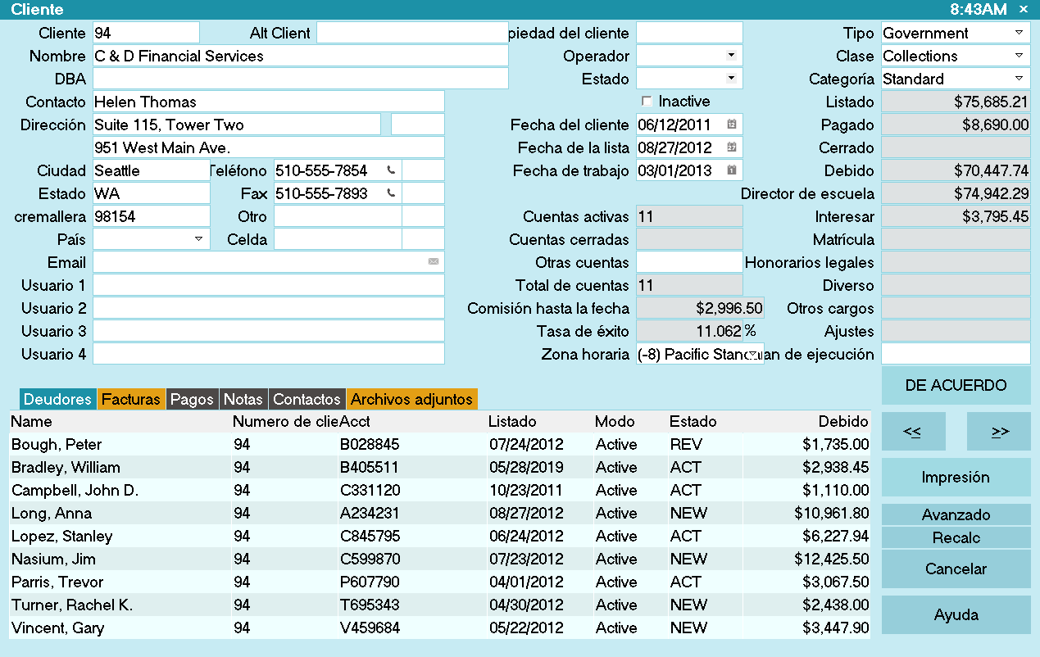Open calendar picker for Fecha de la lista
This screenshot has height=657, width=1040.
(x=732, y=147)
